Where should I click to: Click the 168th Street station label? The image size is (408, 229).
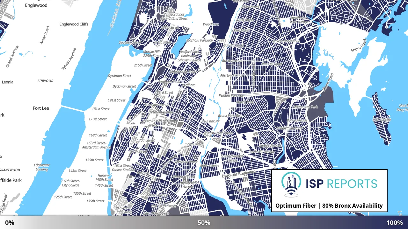point(98,135)
